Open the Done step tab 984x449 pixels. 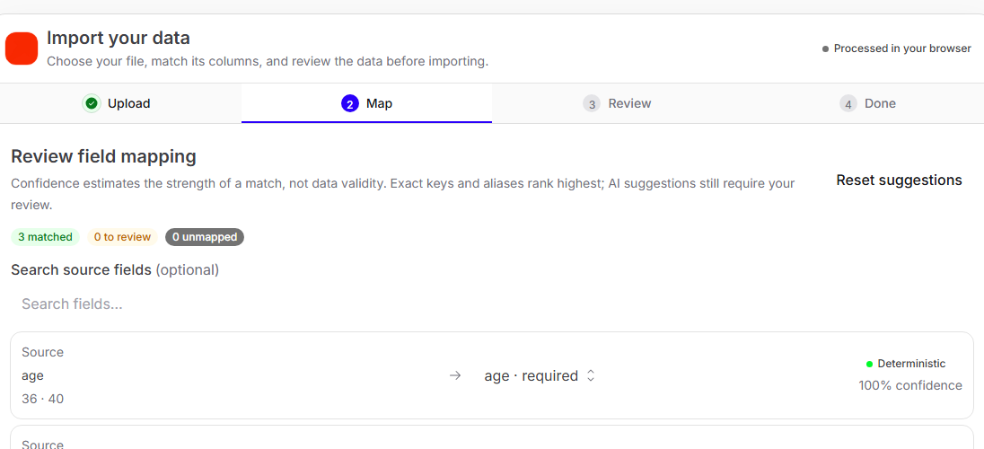point(868,103)
